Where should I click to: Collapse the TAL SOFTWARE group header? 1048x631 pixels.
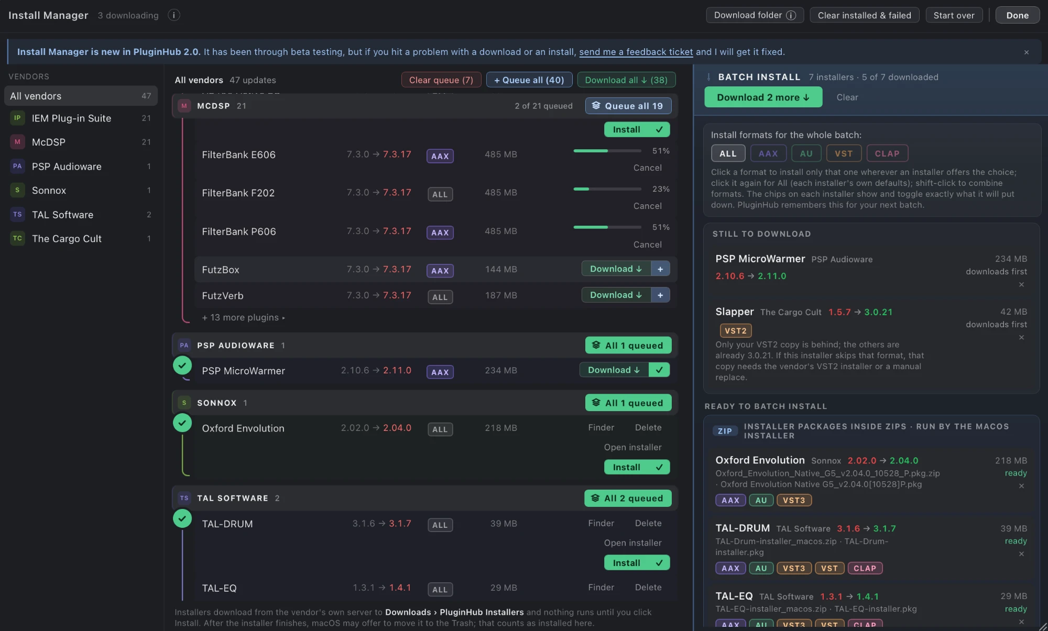[424, 498]
